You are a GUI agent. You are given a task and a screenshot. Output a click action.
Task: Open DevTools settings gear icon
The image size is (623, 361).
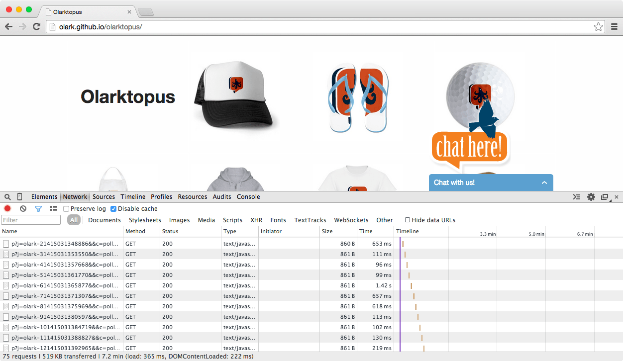(x=591, y=197)
